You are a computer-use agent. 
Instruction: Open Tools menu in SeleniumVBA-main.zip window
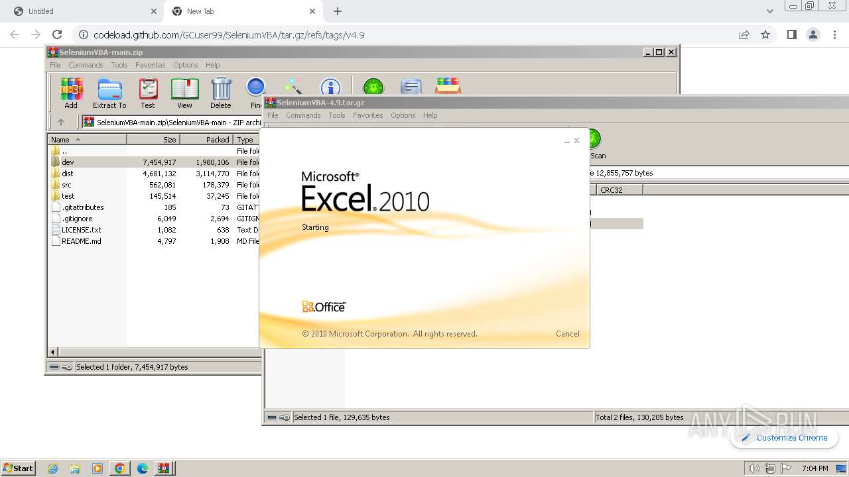tap(119, 65)
